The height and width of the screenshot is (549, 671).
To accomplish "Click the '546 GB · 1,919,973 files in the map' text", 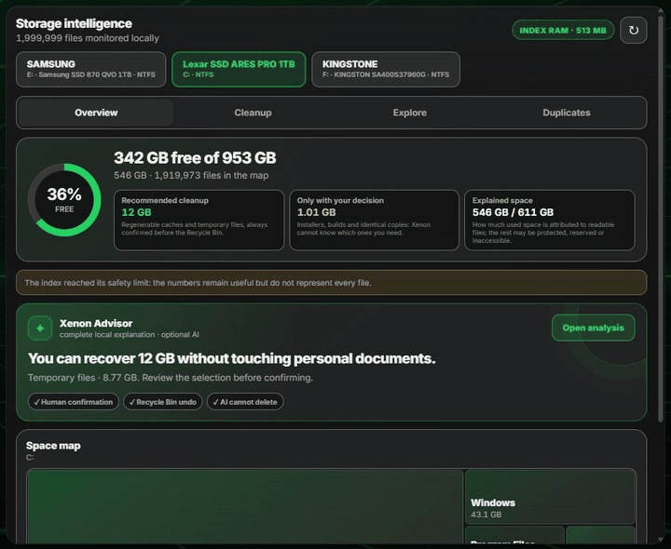I will (x=191, y=175).
